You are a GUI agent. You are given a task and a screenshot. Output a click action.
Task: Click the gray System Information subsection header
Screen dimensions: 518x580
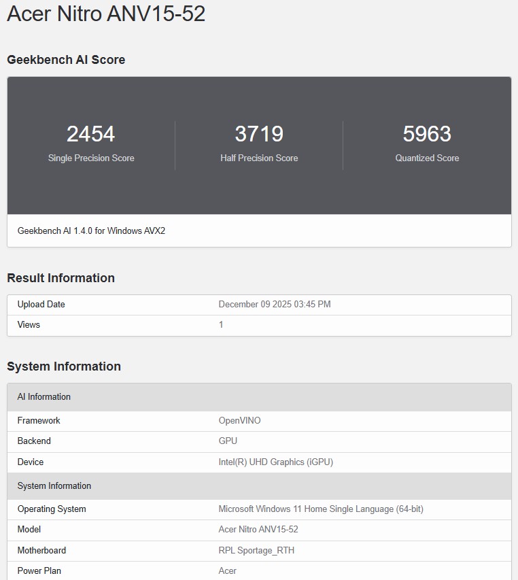(x=54, y=486)
